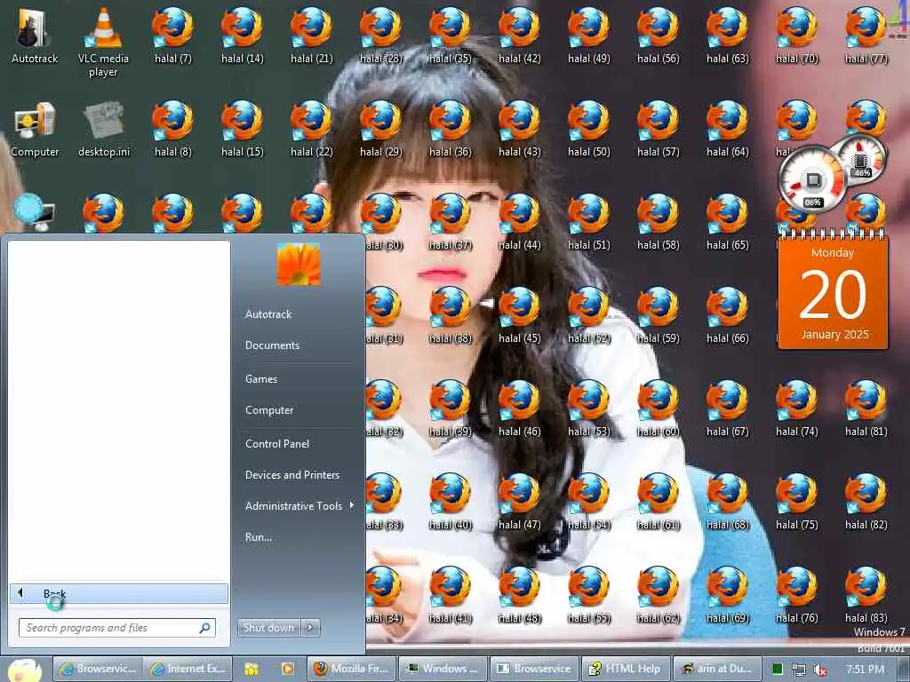Open the Autotrack desktop icon
The width and height of the screenshot is (910, 682).
click(x=35, y=36)
